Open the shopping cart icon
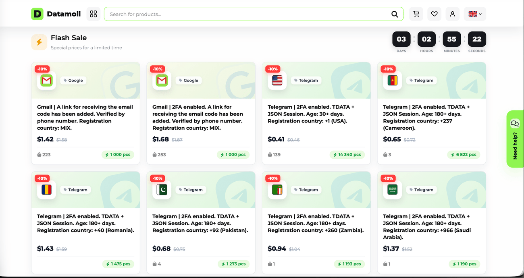This screenshot has height=278, width=524. 416,14
